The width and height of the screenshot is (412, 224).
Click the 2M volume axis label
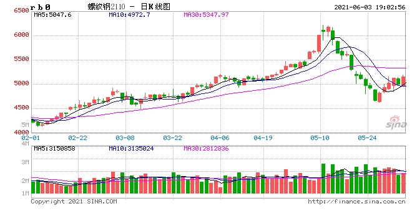[25, 181]
